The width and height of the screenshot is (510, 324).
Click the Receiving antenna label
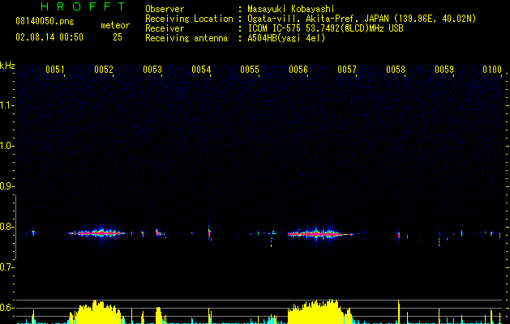pyautogui.click(x=186, y=38)
